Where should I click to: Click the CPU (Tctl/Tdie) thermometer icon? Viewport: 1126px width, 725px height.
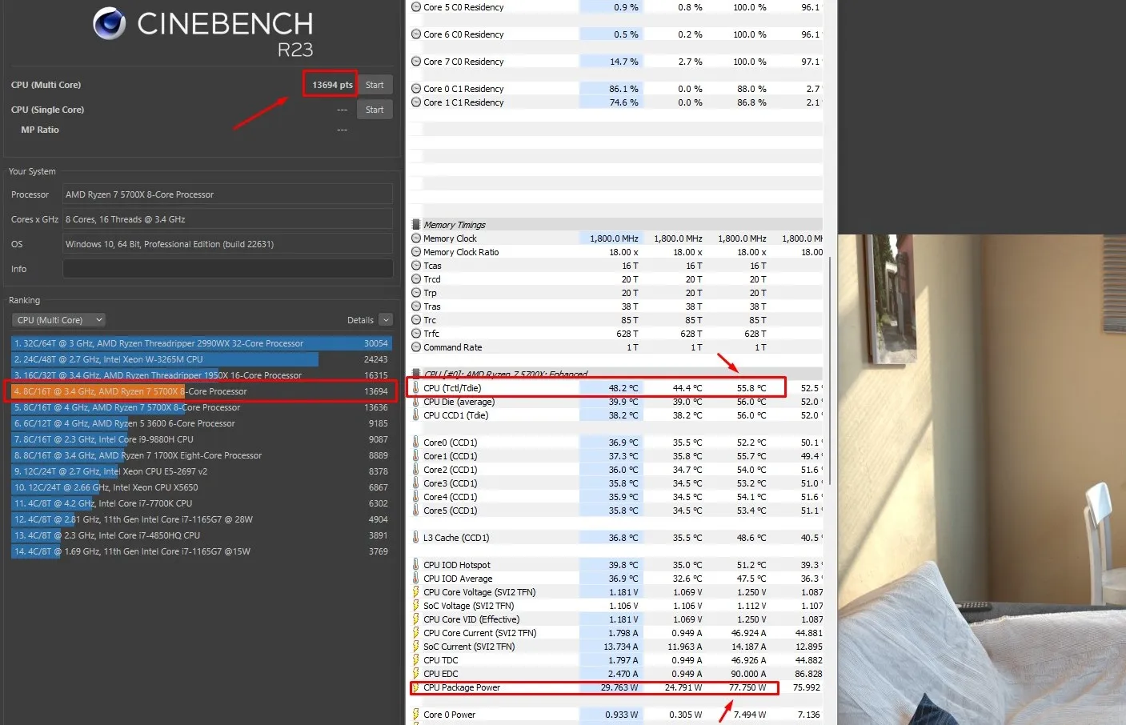(416, 388)
